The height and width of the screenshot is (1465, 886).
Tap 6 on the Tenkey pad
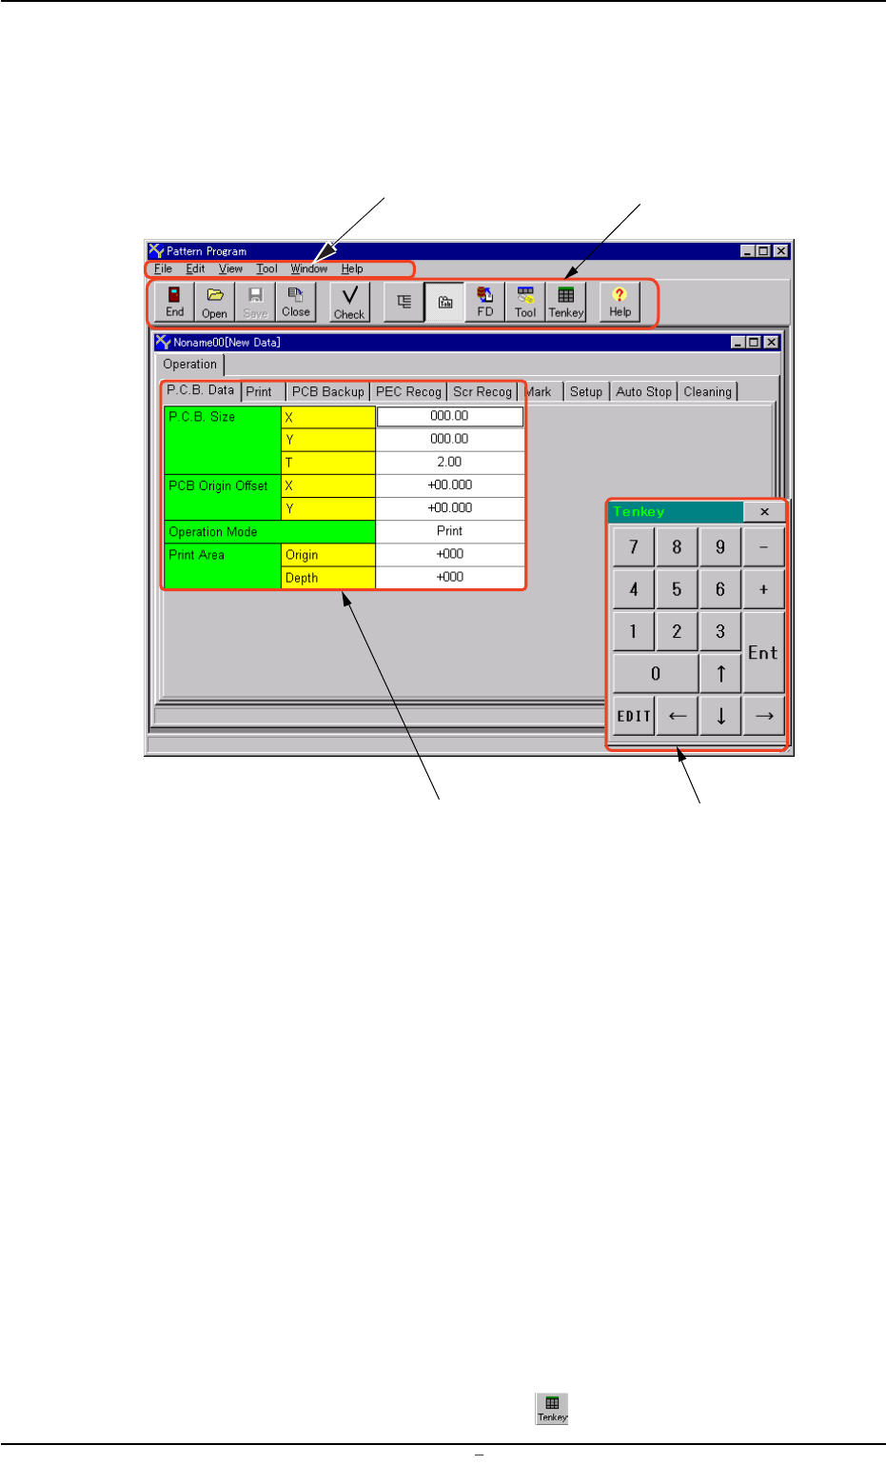(x=720, y=589)
